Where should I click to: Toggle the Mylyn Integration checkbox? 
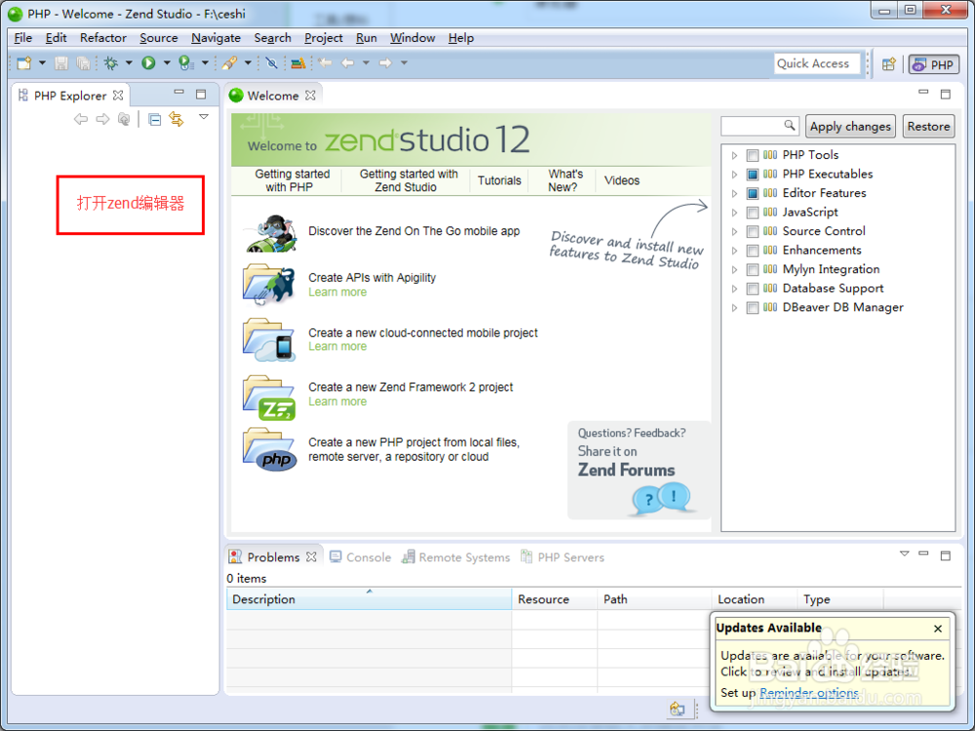click(x=753, y=270)
